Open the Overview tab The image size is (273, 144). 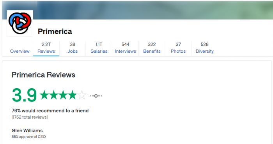[19, 51]
